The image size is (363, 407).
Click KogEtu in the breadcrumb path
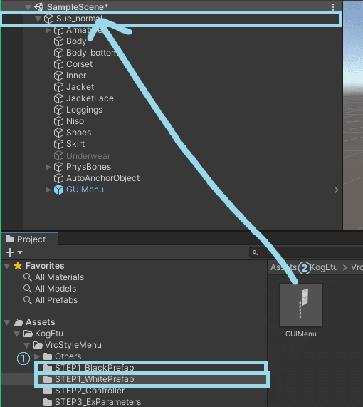[324, 267]
